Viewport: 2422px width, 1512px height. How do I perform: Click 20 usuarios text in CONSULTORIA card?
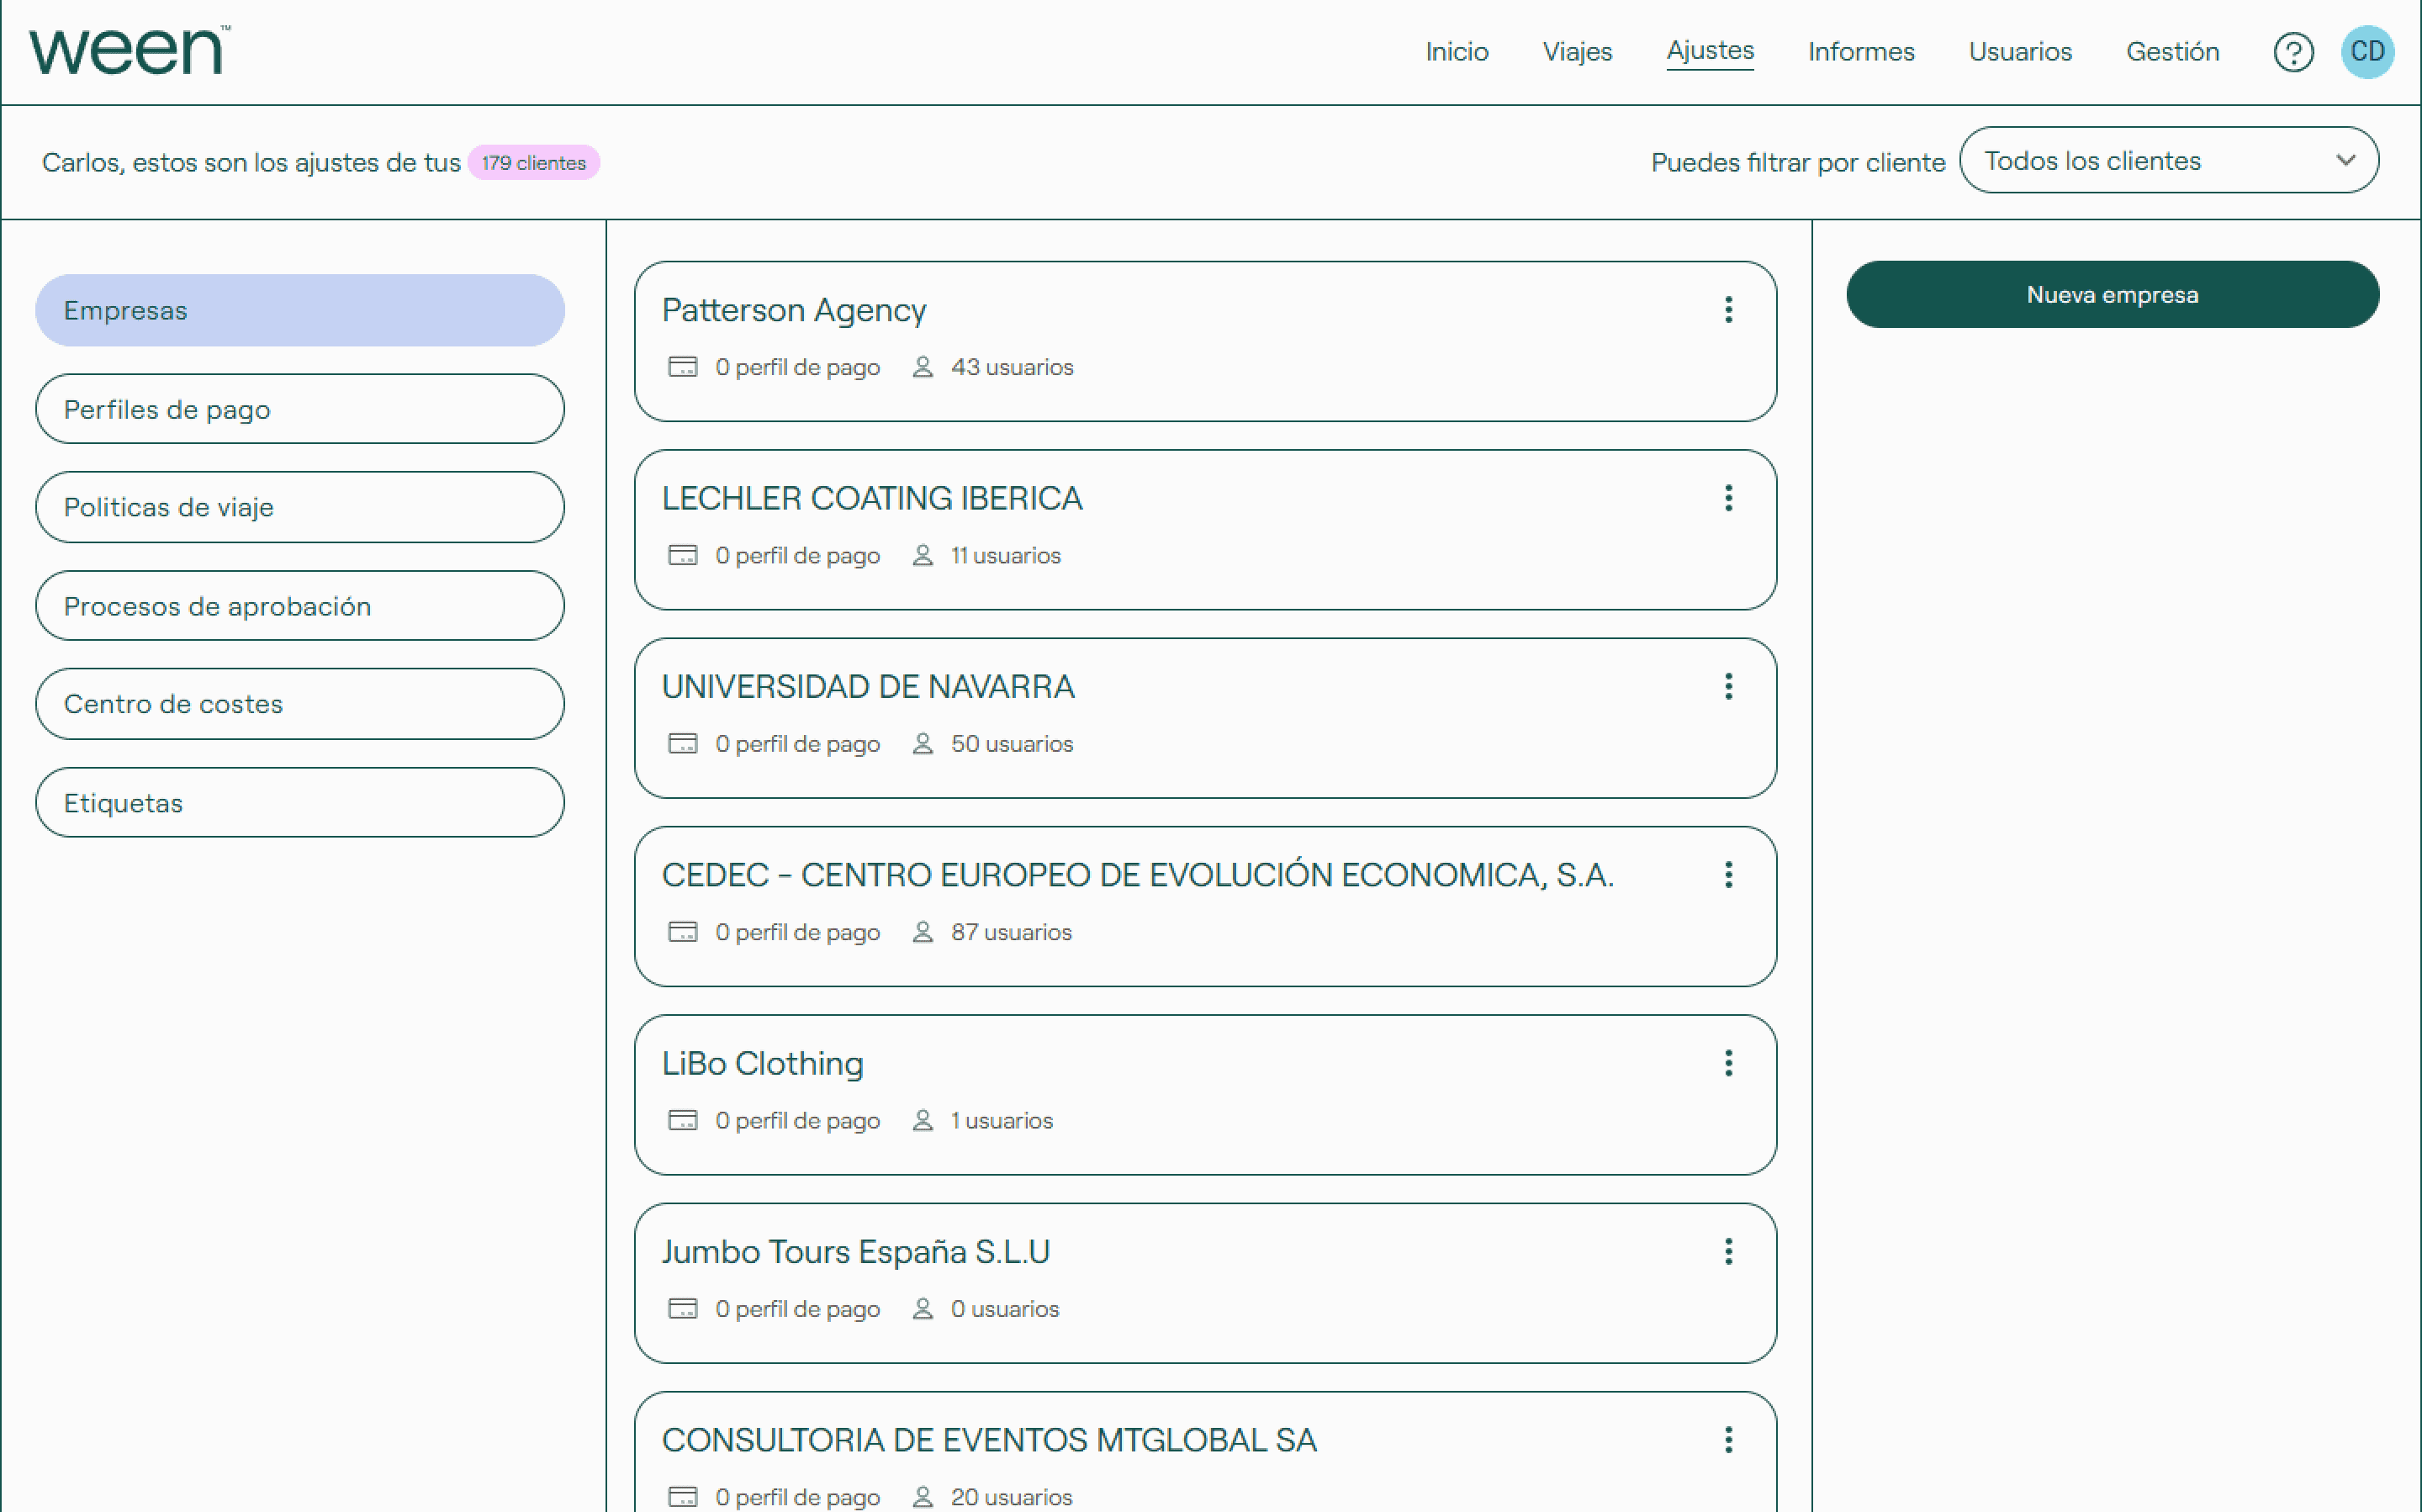[x=1011, y=1497]
